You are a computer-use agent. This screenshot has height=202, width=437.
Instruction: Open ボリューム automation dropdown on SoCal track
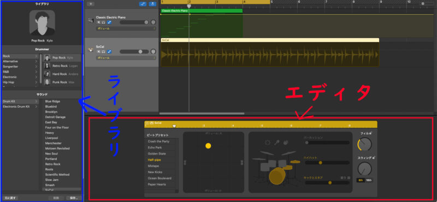point(126,58)
